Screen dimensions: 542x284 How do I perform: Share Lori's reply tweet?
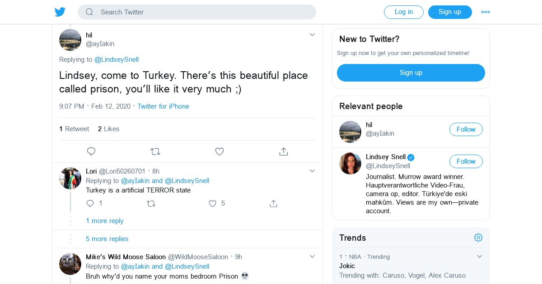[273, 203]
